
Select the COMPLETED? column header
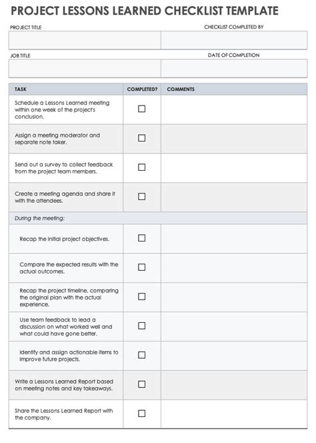[x=142, y=89]
